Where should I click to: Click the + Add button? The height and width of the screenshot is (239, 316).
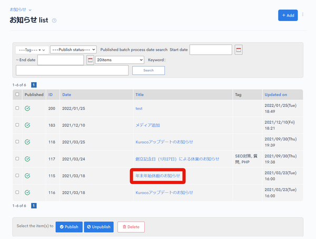(288, 15)
